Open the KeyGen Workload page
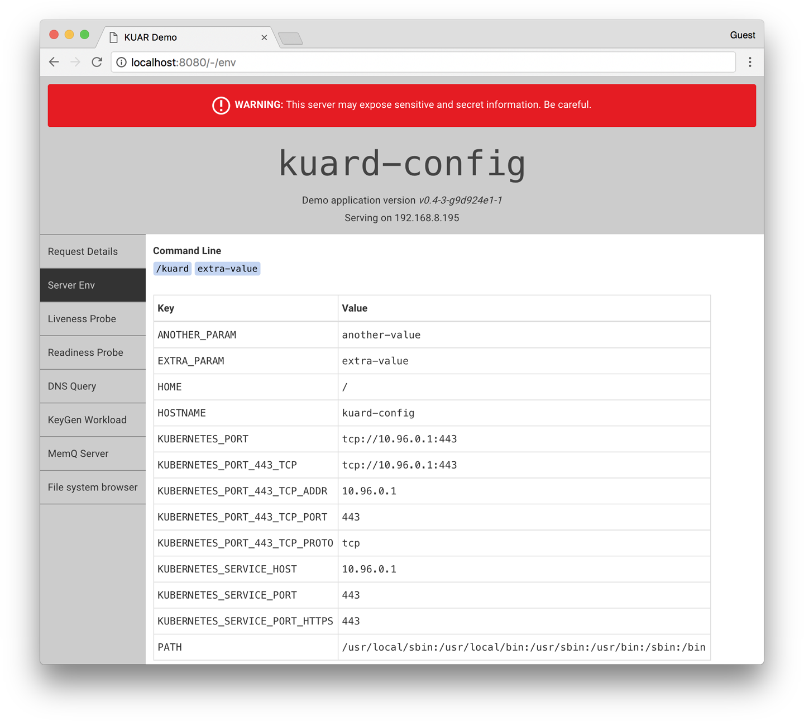This screenshot has width=804, height=721. [x=87, y=419]
